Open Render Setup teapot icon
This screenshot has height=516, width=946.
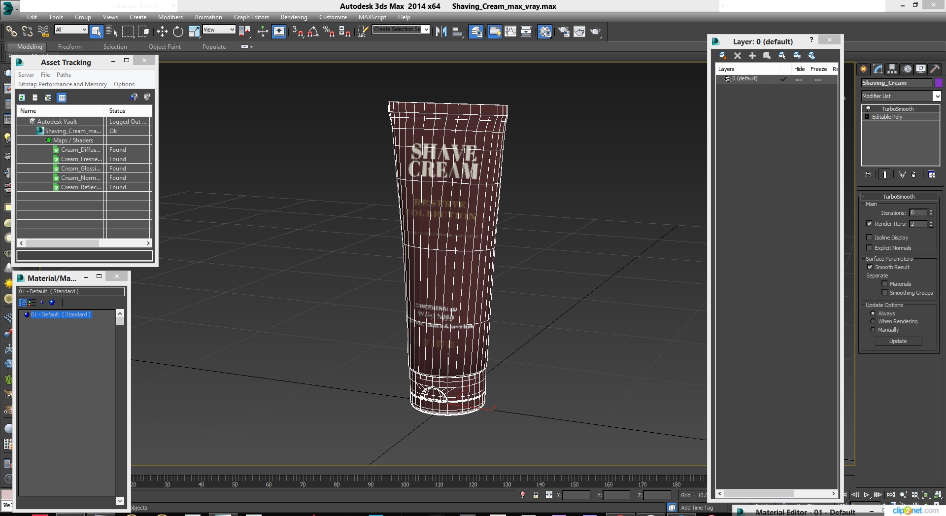point(564,32)
